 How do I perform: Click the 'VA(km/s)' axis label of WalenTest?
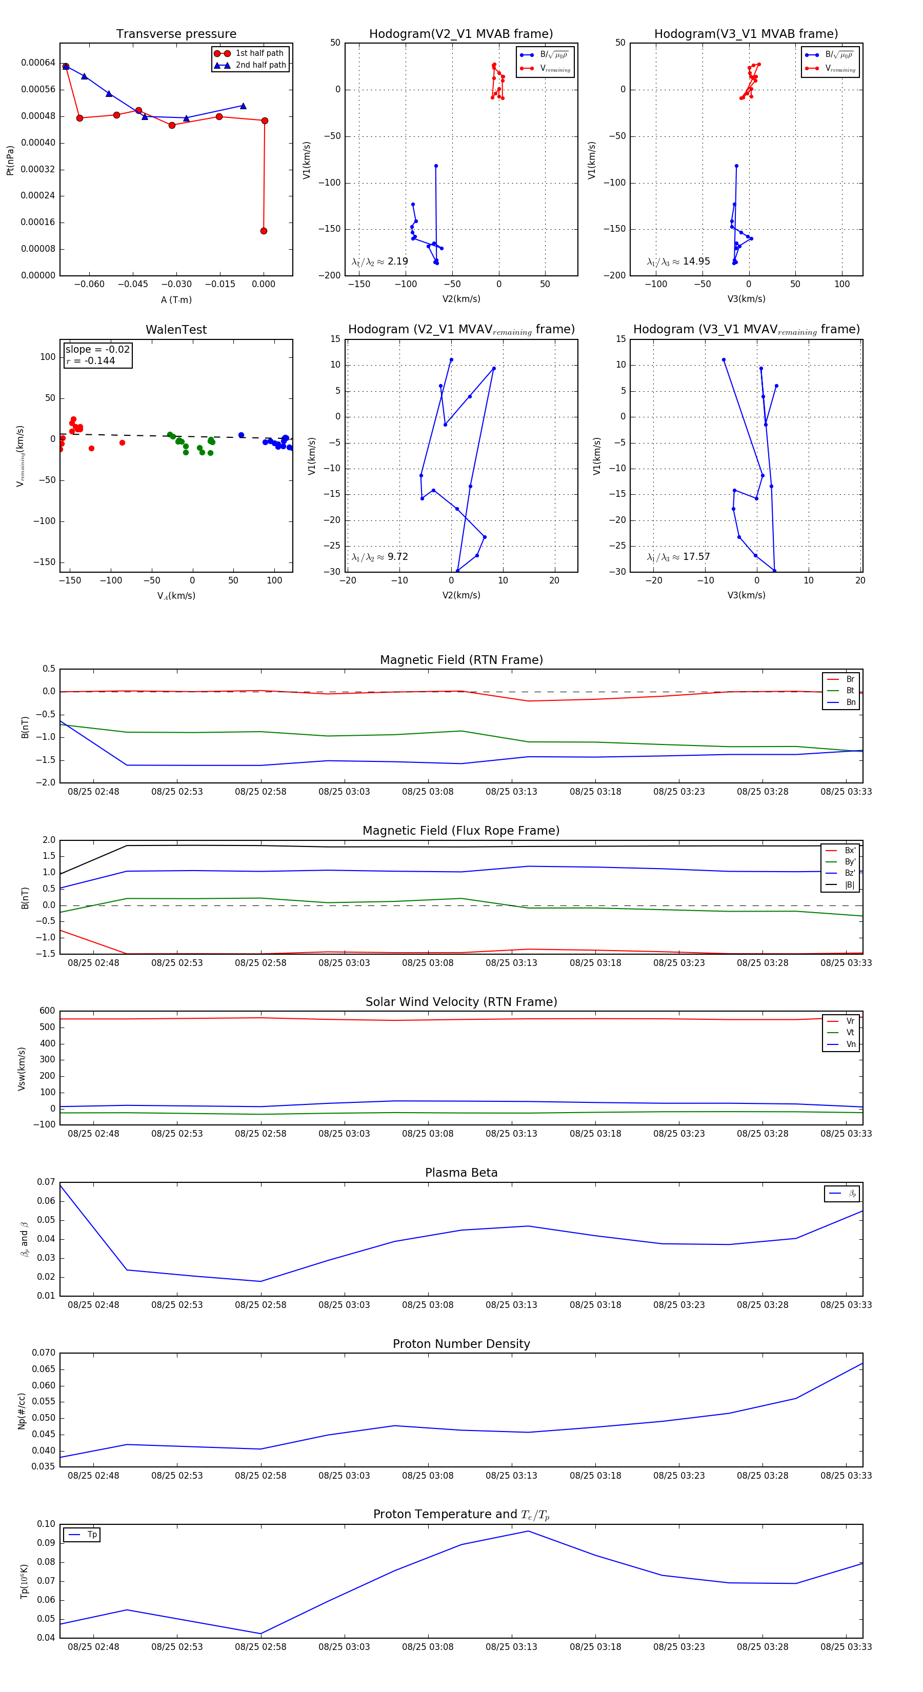[176, 596]
